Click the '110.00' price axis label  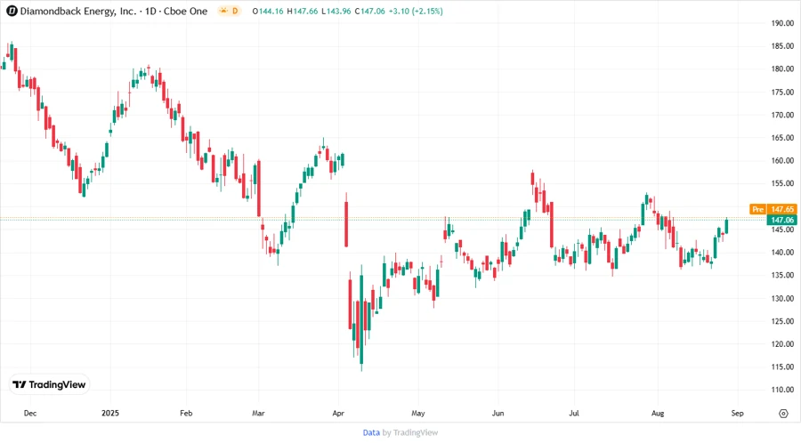(782, 390)
